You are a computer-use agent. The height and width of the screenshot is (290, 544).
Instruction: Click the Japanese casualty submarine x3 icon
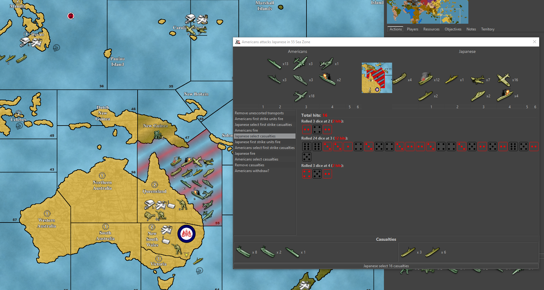[x=408, y=252]
